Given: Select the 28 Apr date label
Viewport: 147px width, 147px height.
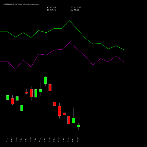Looking at the screenshot, I should click(68, 140).
